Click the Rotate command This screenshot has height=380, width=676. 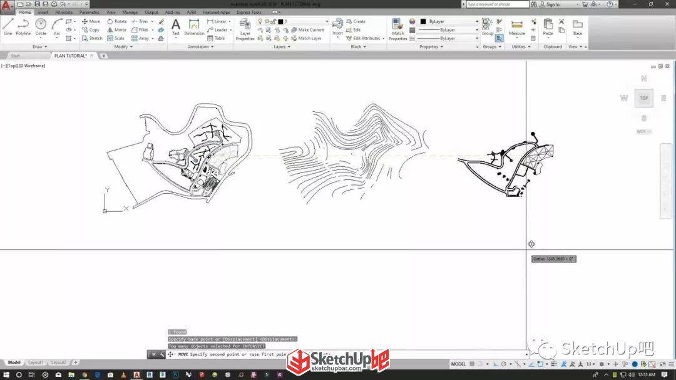117,21
